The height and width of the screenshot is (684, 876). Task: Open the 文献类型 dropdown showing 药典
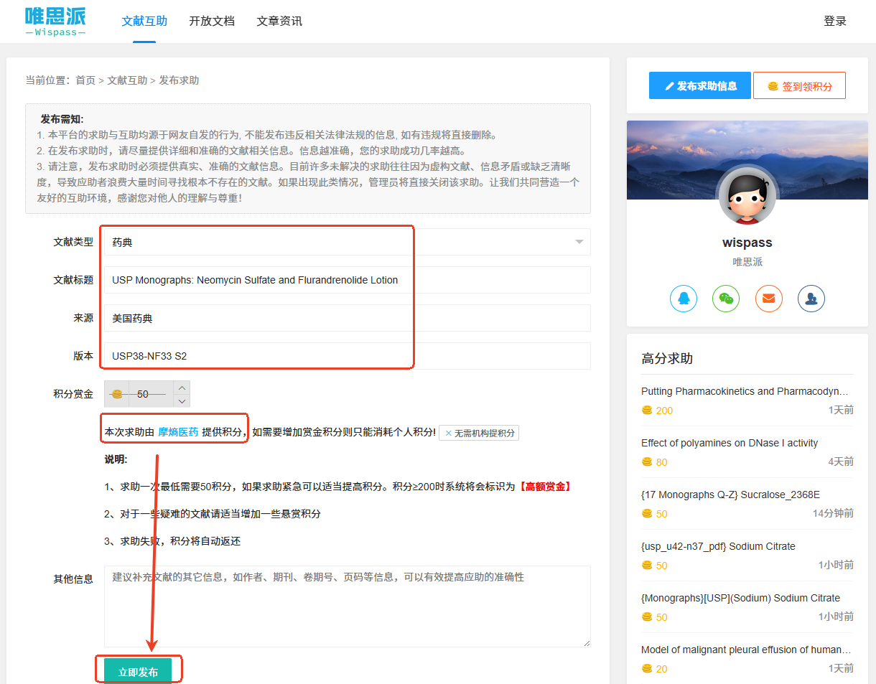347,242
